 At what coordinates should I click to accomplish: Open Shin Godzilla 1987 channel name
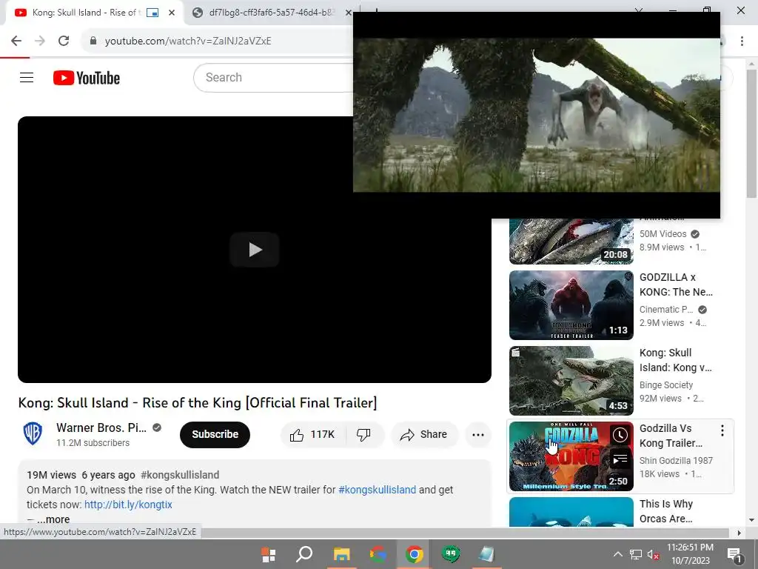coord(676,461)
